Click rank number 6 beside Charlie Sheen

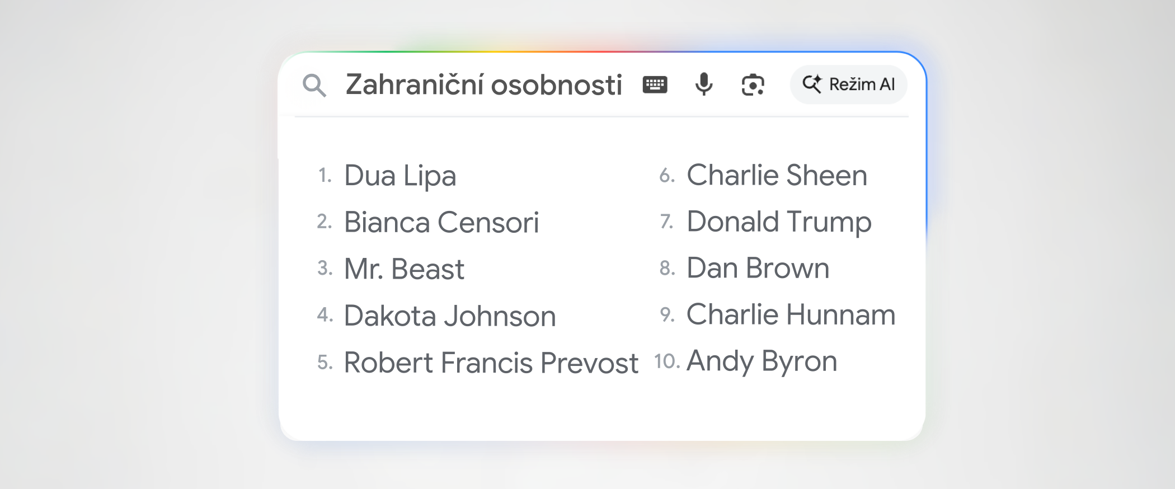[x=666, y=176]
